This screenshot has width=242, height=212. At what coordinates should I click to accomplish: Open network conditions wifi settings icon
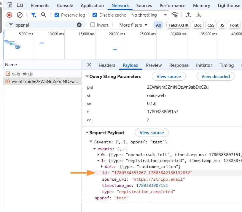(175, 15)
